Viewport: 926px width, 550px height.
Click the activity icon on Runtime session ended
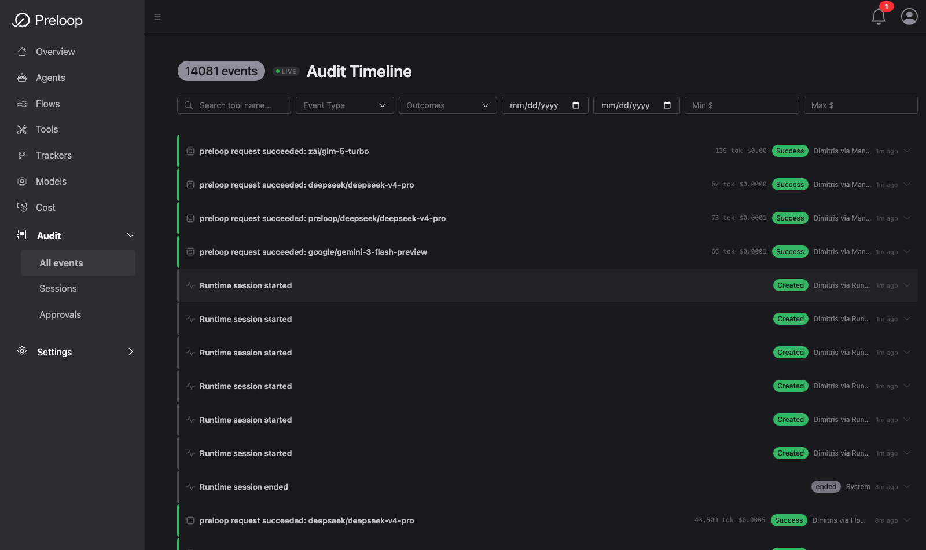pyautogui.click(x=190, y=487)
